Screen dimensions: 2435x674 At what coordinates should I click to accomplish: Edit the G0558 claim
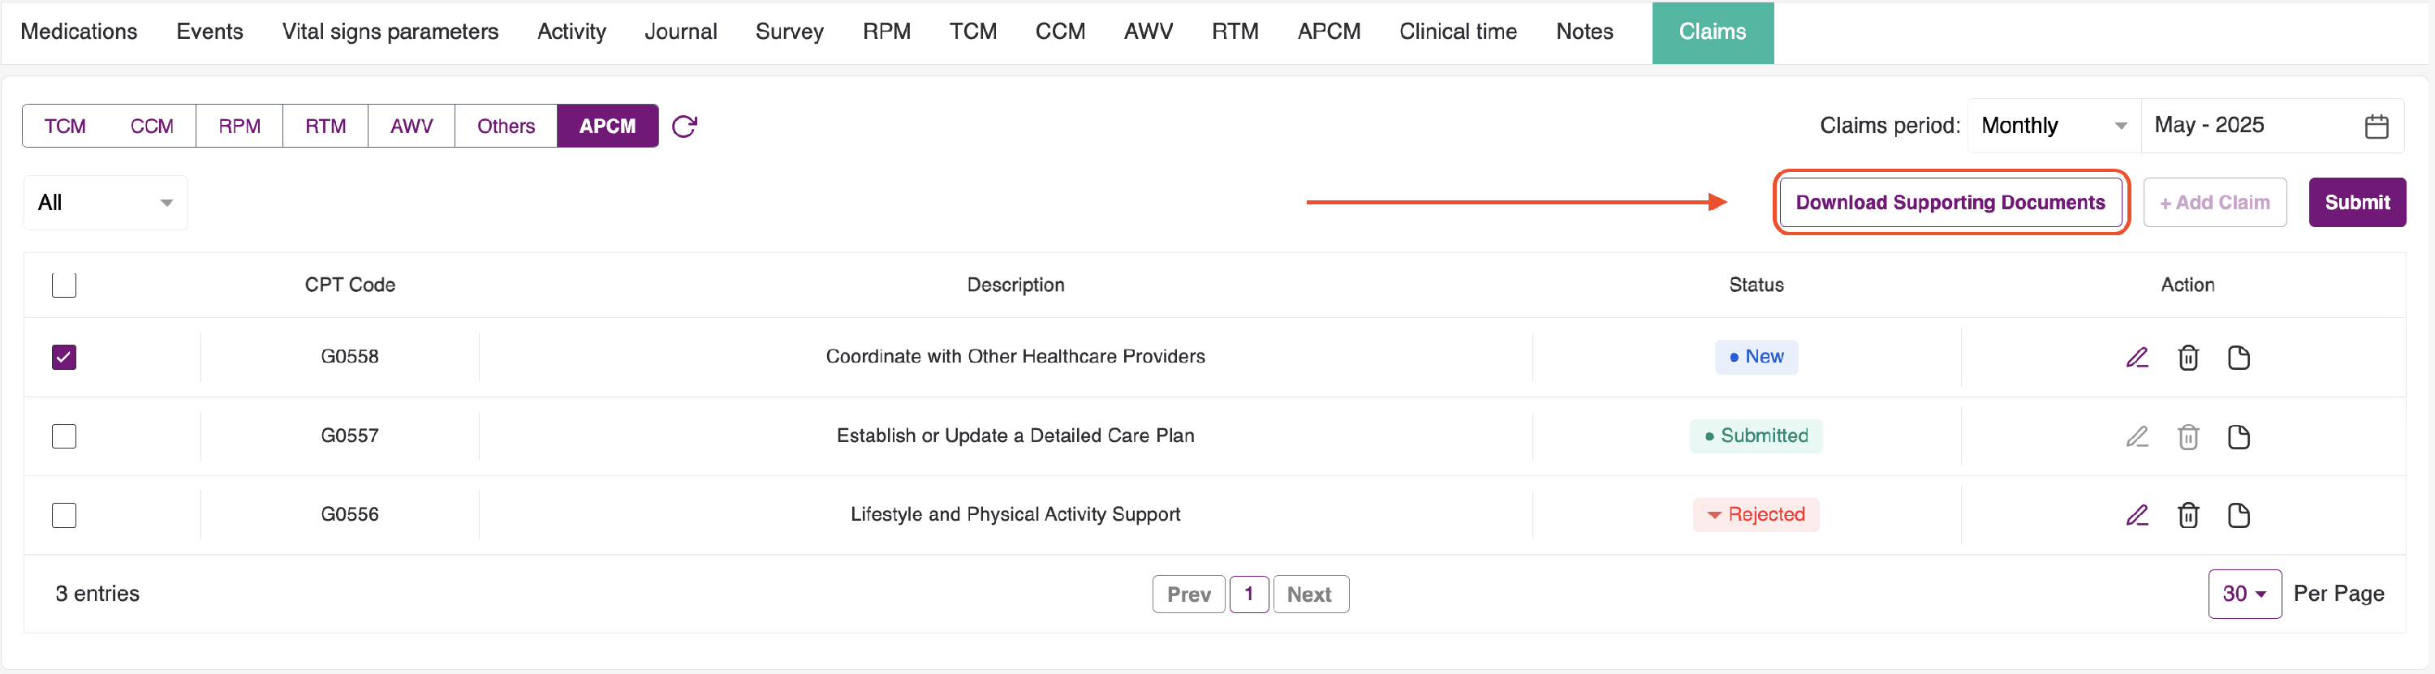pyautogui.click(x=2136, y=358)
